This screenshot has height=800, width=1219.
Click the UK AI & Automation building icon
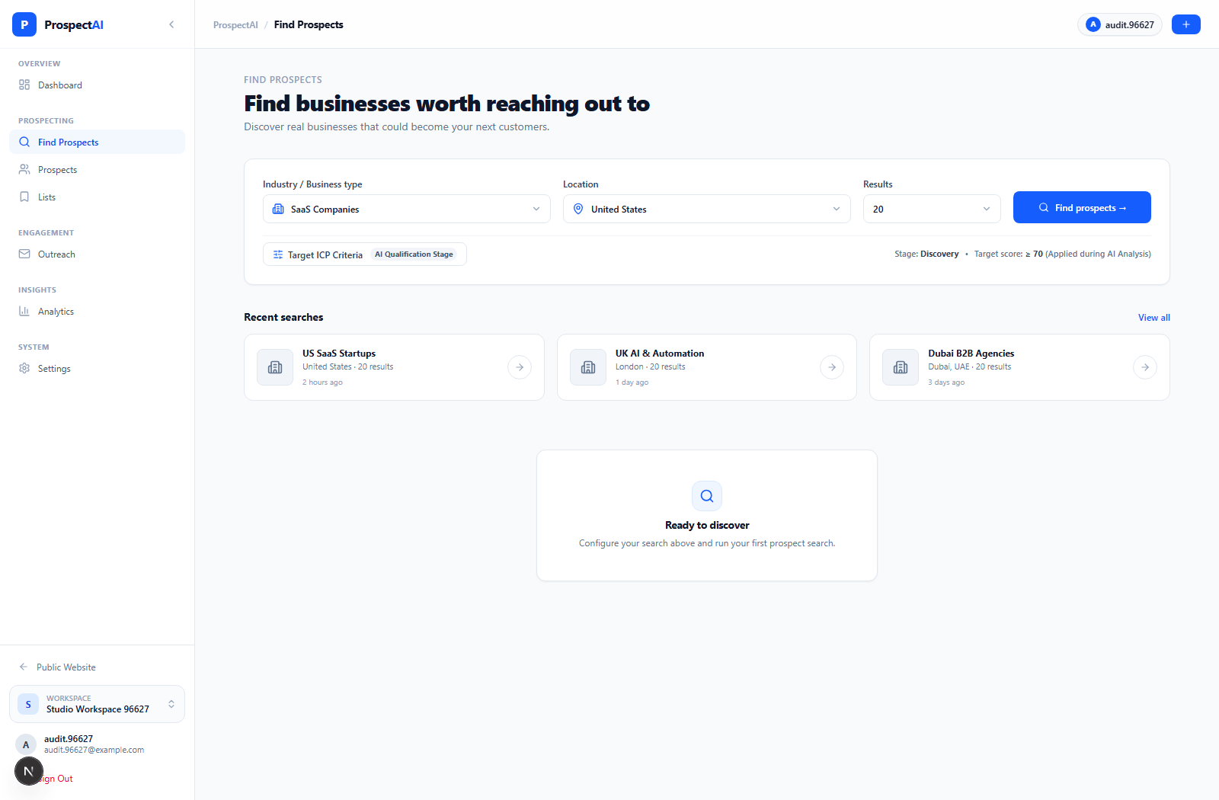tap(588, 367)
